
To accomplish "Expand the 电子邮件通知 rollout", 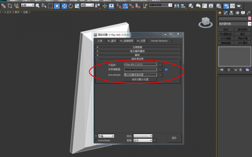I will click(137, 51).
